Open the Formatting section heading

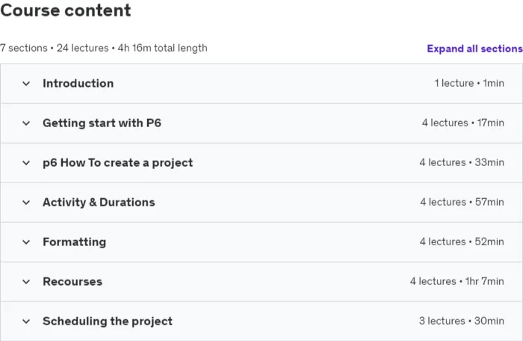pyautogui.click(x=75, y=242)
